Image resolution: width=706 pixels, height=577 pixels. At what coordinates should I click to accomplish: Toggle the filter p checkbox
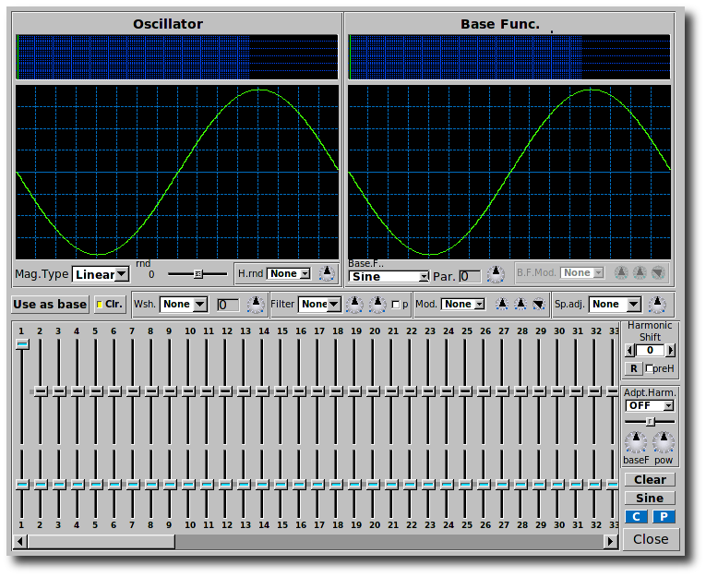click(x=396, y=304)
